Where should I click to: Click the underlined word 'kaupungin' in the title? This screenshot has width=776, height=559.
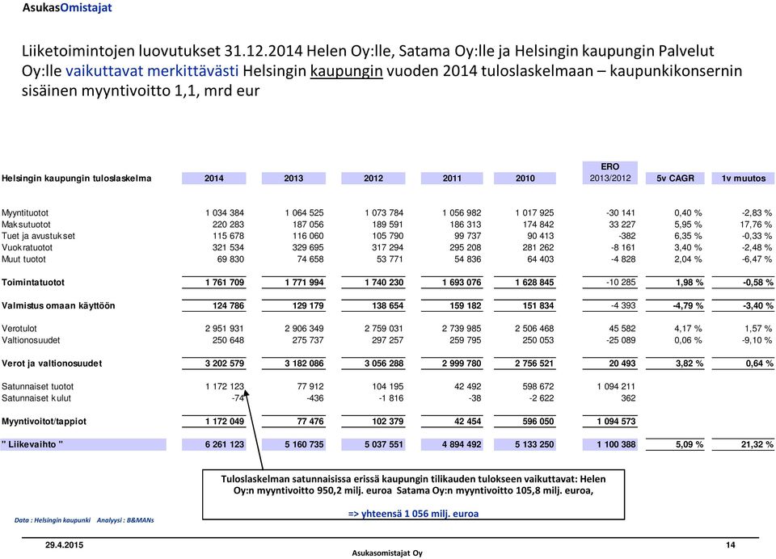pyautogui.click(x=347, y=71)
